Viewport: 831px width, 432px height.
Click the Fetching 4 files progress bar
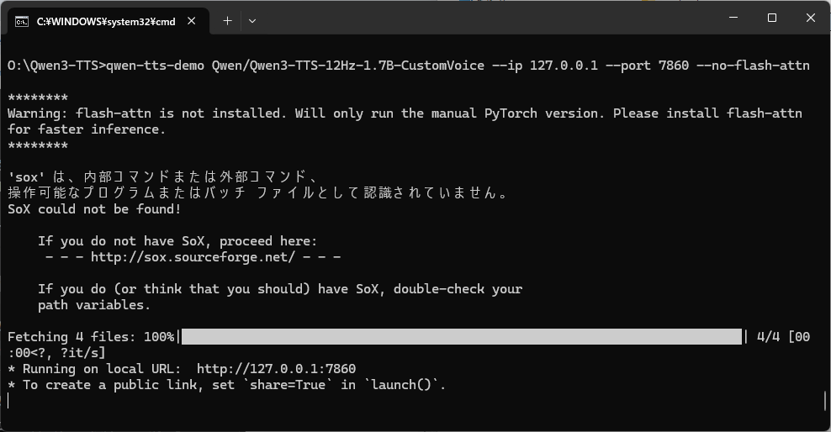pos(461,337)
